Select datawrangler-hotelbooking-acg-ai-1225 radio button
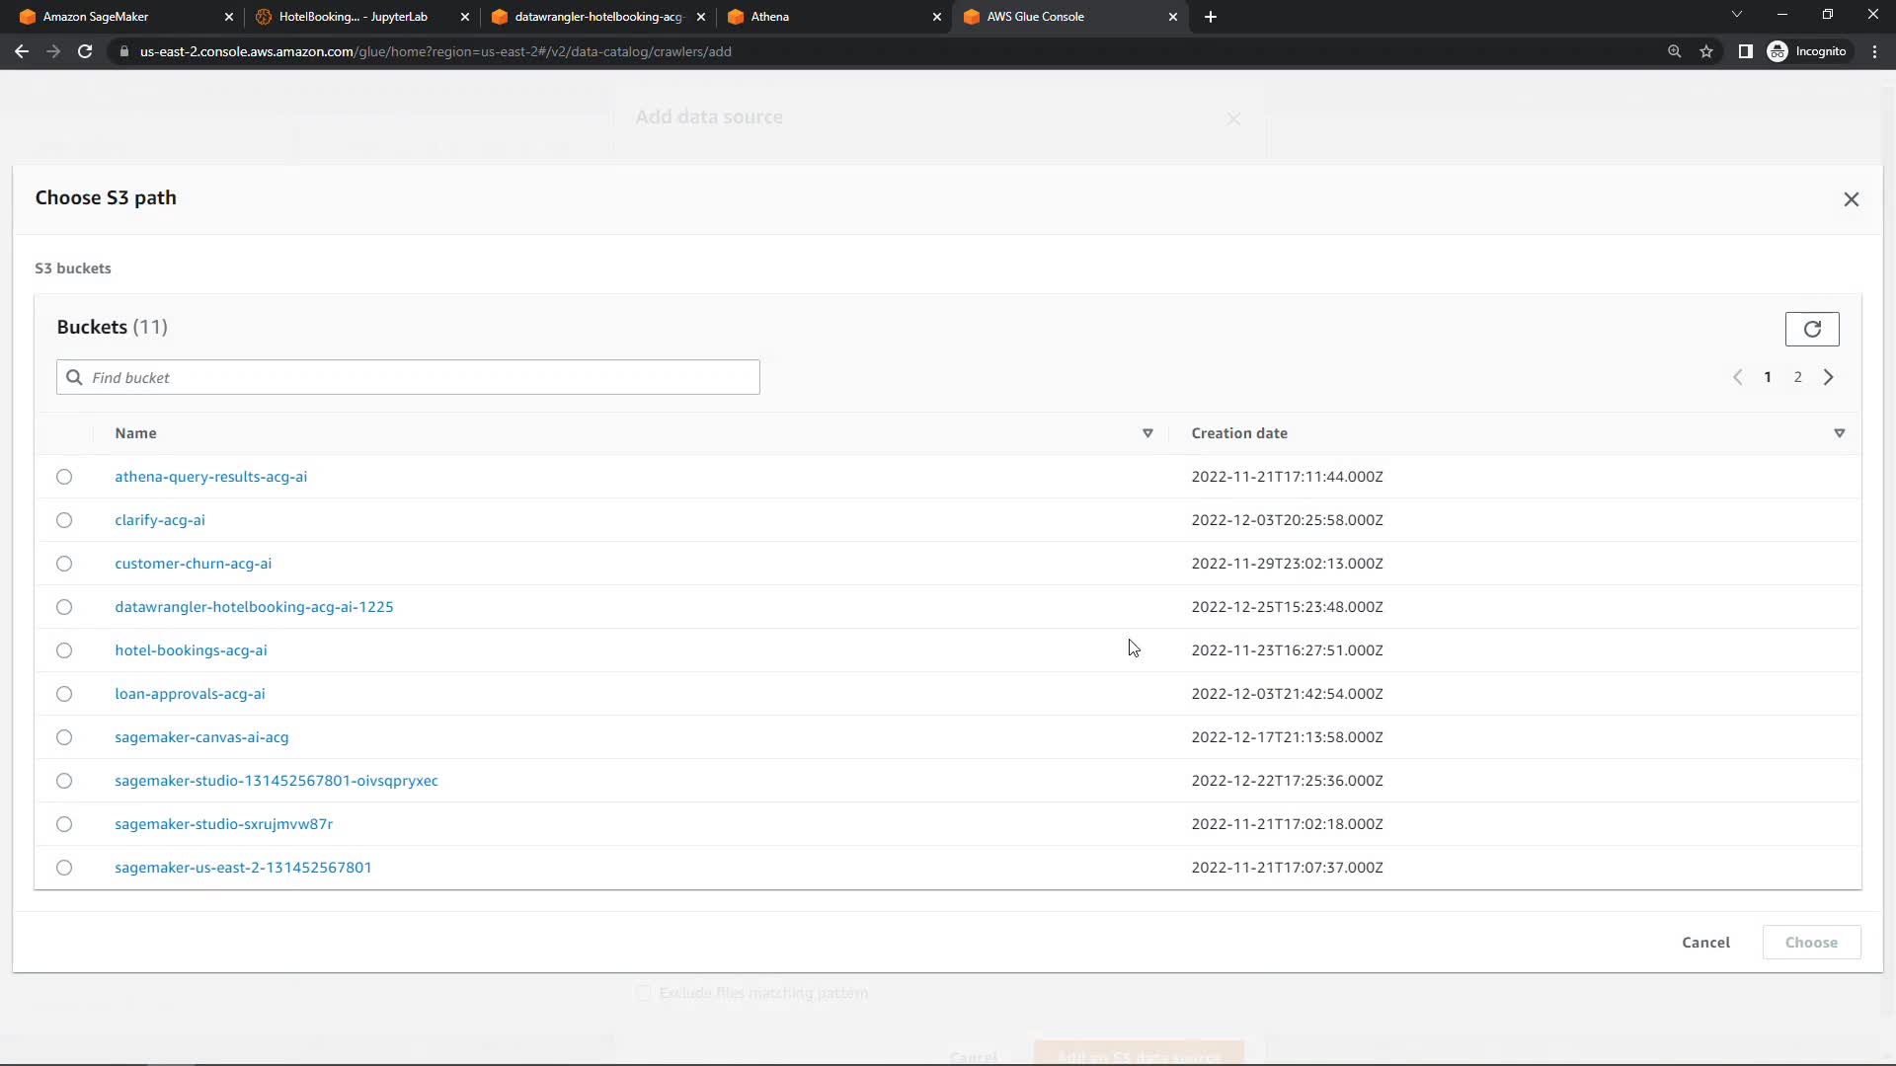The width and height of the screenshot is (1896, 1066). (x=64, y=607)
